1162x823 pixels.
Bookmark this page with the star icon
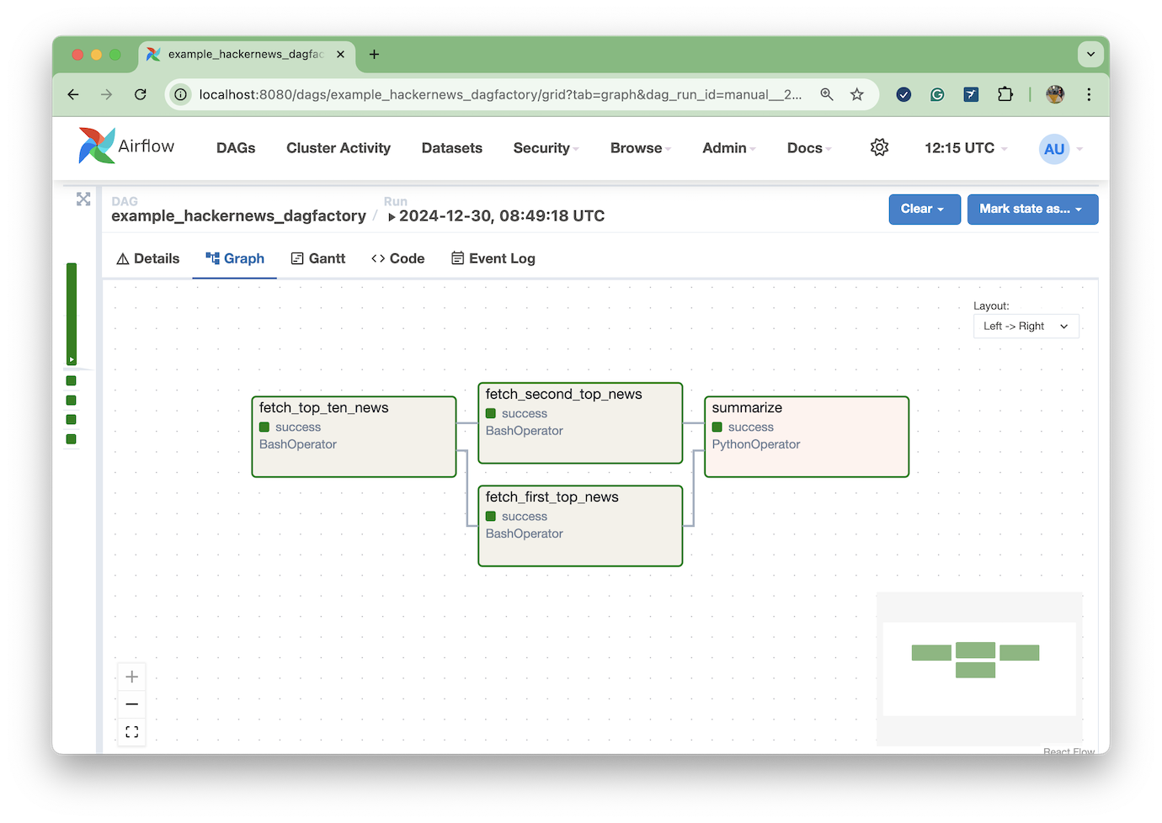[x=856, y=94]
